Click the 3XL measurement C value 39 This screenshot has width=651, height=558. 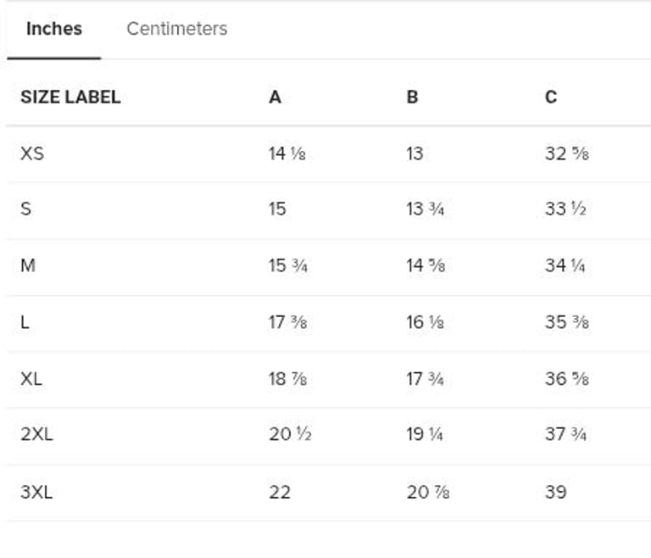555,492
